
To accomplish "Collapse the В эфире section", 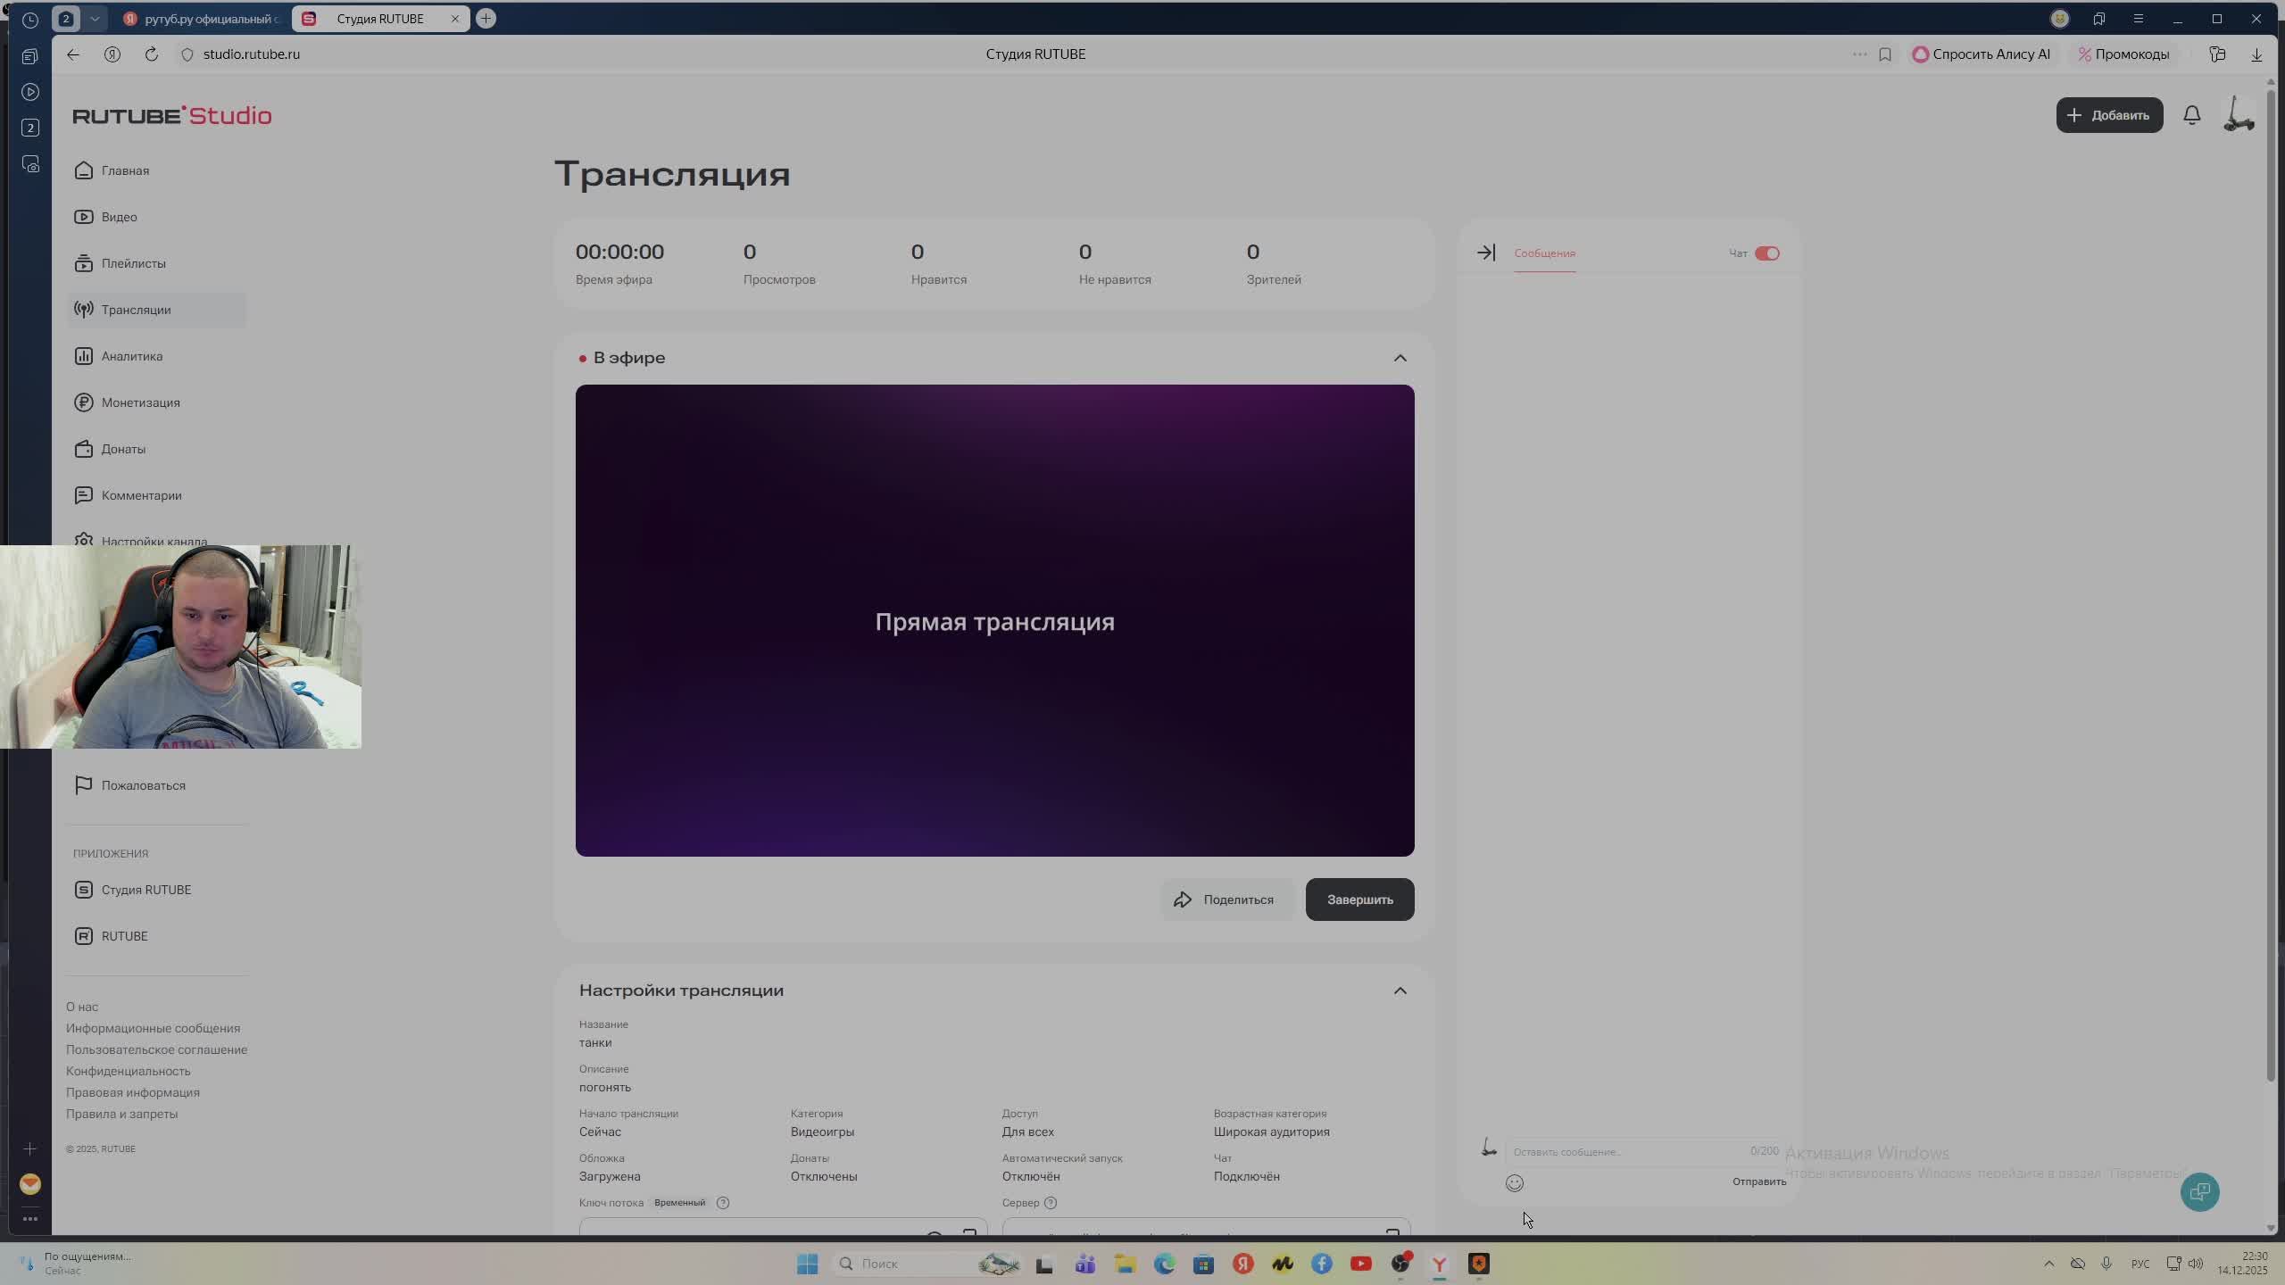I will click(1399, 358).
